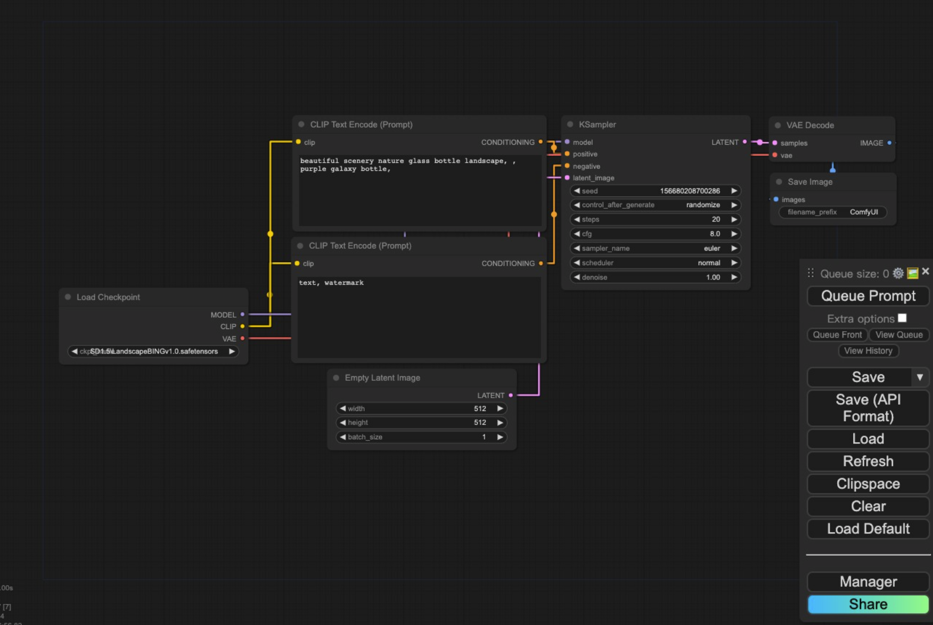933x625 pixels.
Task: Click the negative prompt 'text, watermark' area
Action: pyautogui.click(x=419, y=317)
